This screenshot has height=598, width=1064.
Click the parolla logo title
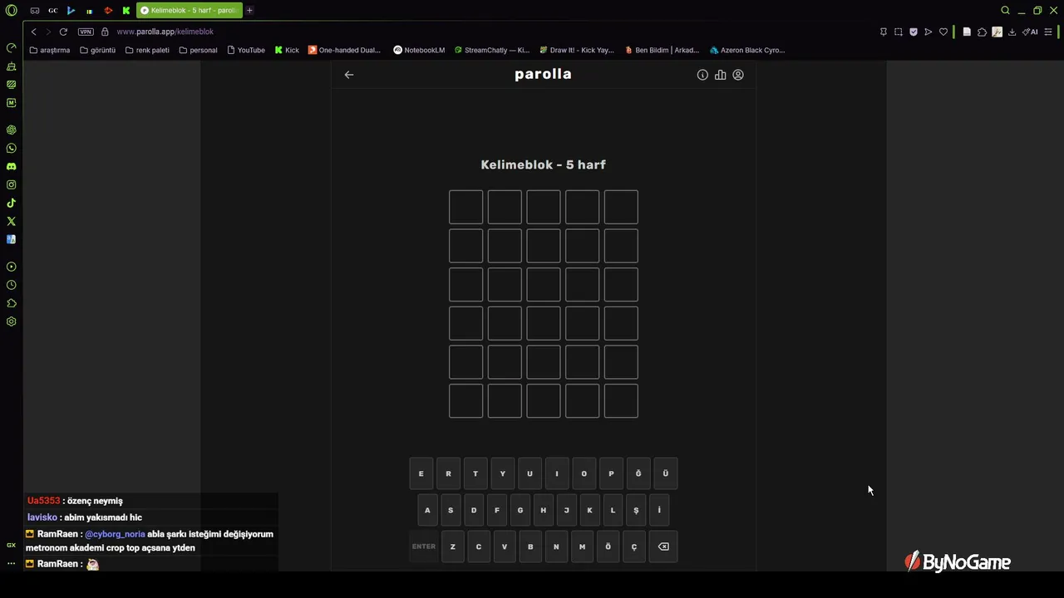[543, 74]
